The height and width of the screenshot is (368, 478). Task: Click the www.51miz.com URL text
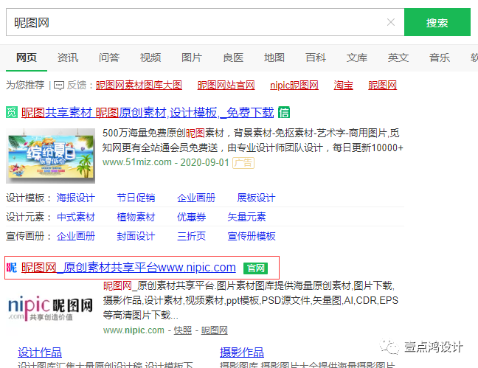(137, 162)
